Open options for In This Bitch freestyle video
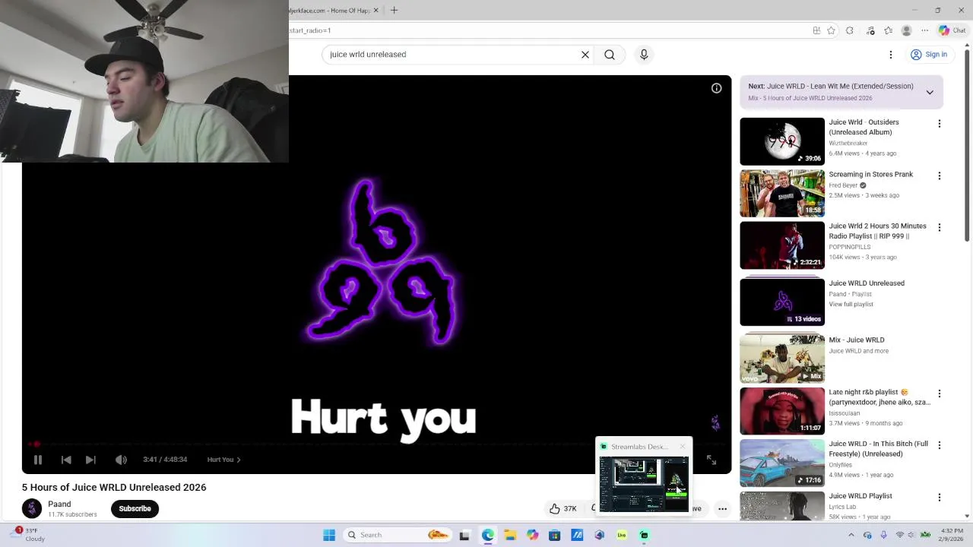The width and height of the screenshot is (973, 547). pos(940,445)
